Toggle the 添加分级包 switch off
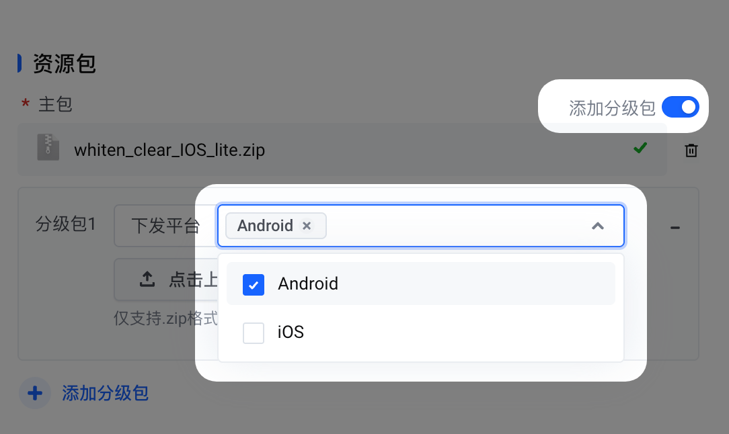 click(681, 107)
